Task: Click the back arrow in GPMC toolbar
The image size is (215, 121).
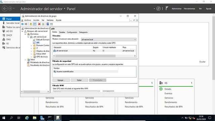Action: [23, 24]
